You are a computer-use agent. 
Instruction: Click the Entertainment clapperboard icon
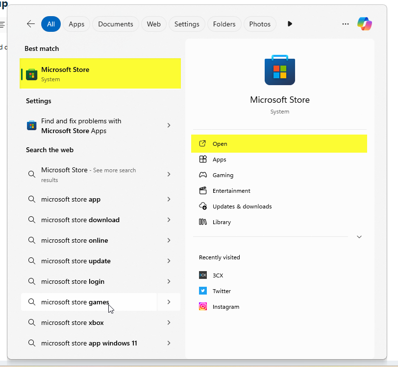[203, 191]
